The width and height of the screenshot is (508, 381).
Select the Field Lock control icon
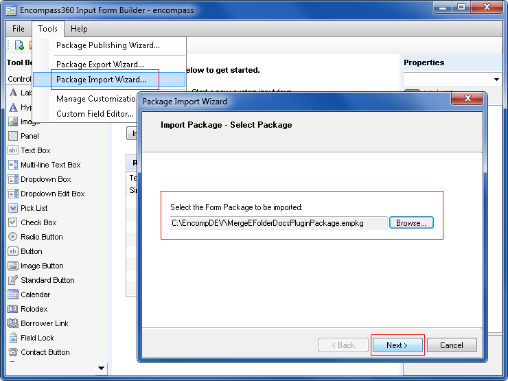coord(13,338)
